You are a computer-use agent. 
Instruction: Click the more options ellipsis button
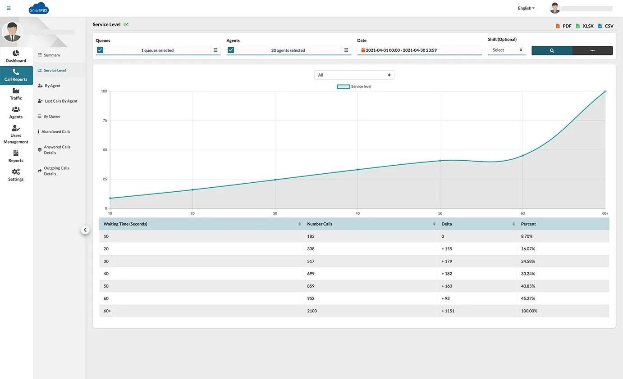(x=592, y=50)
